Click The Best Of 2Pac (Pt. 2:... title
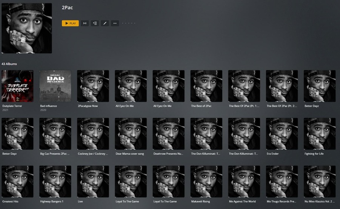 click(282, 106)
